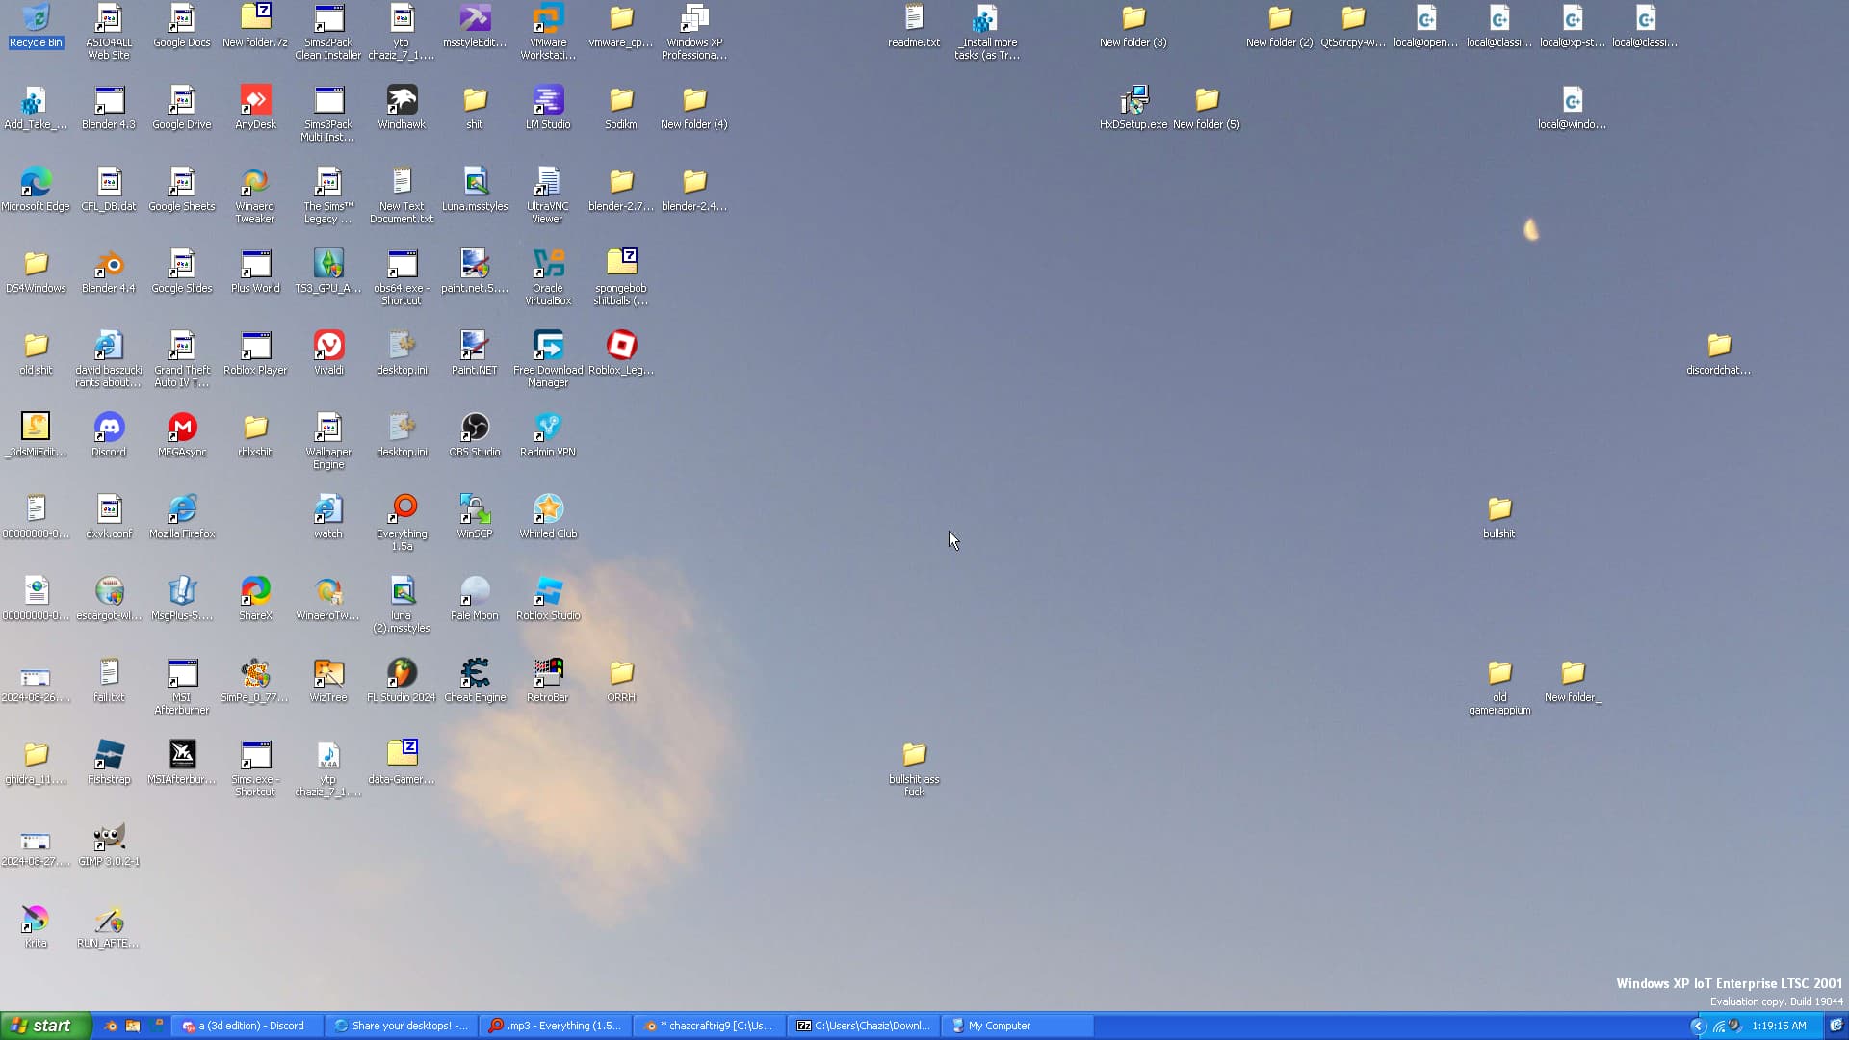The image size is (1849, 1040).
Task: Open RetroBar shortcut
Action: [x=548, y=681]
